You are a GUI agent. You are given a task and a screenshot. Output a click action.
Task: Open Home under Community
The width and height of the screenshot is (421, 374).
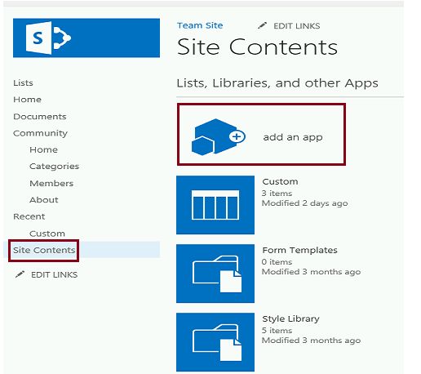click(x=43, y=149)
